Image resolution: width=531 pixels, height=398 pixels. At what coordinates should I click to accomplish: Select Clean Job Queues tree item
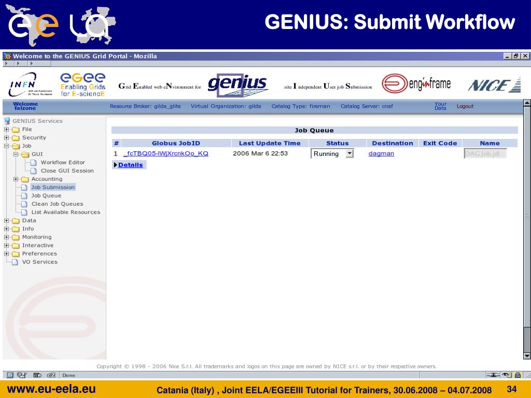pos(57,204)
